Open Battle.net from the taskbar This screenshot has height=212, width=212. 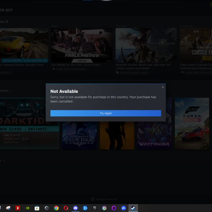pyautogui.click(x=85, y=208)
